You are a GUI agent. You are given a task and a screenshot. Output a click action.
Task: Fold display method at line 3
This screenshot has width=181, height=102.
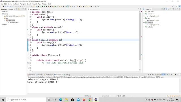click(31, 17)
